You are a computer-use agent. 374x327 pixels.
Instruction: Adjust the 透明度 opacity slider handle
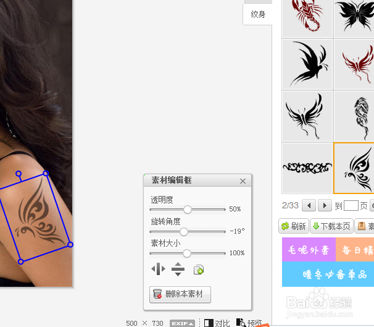coord(188,210)
